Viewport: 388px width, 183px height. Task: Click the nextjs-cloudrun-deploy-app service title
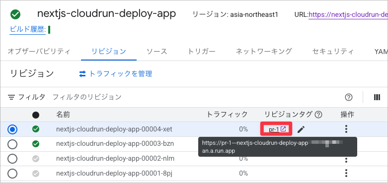coord(106,14)
